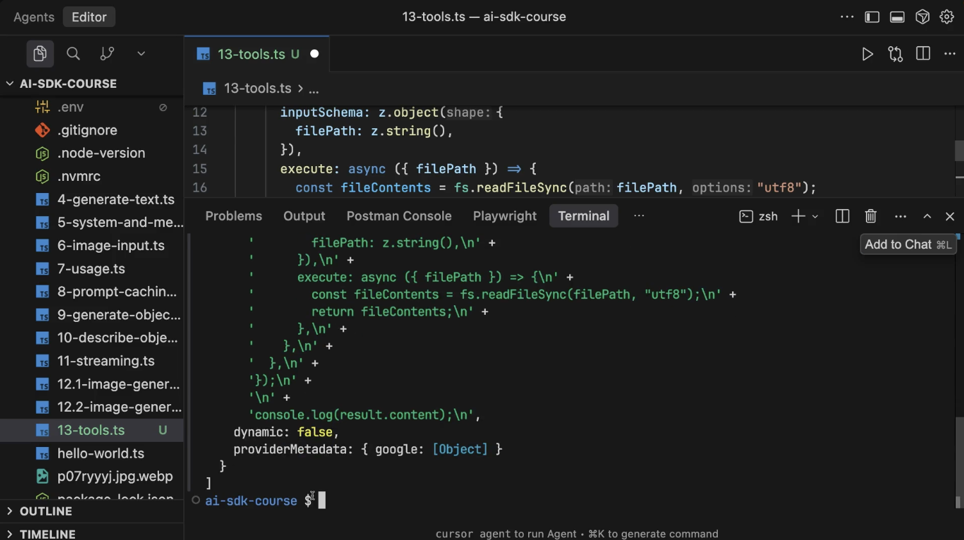
Task: Run the file with the play icon
Action: click(x=867, y=55)
